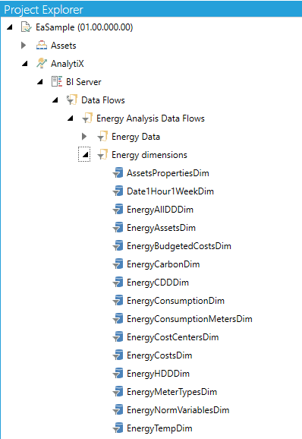Expand the Assets node

(x=24, y=46)
